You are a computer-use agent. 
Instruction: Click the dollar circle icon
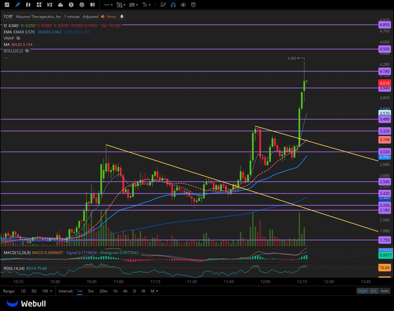[x=71, y=5]
